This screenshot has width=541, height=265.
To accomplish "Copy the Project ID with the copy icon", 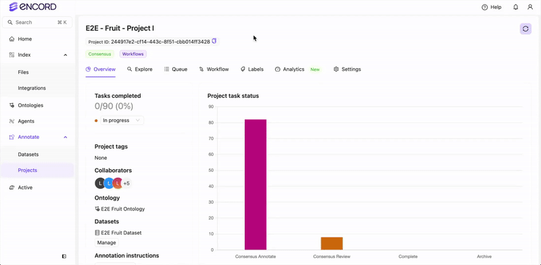I will [x=214, y=42].
